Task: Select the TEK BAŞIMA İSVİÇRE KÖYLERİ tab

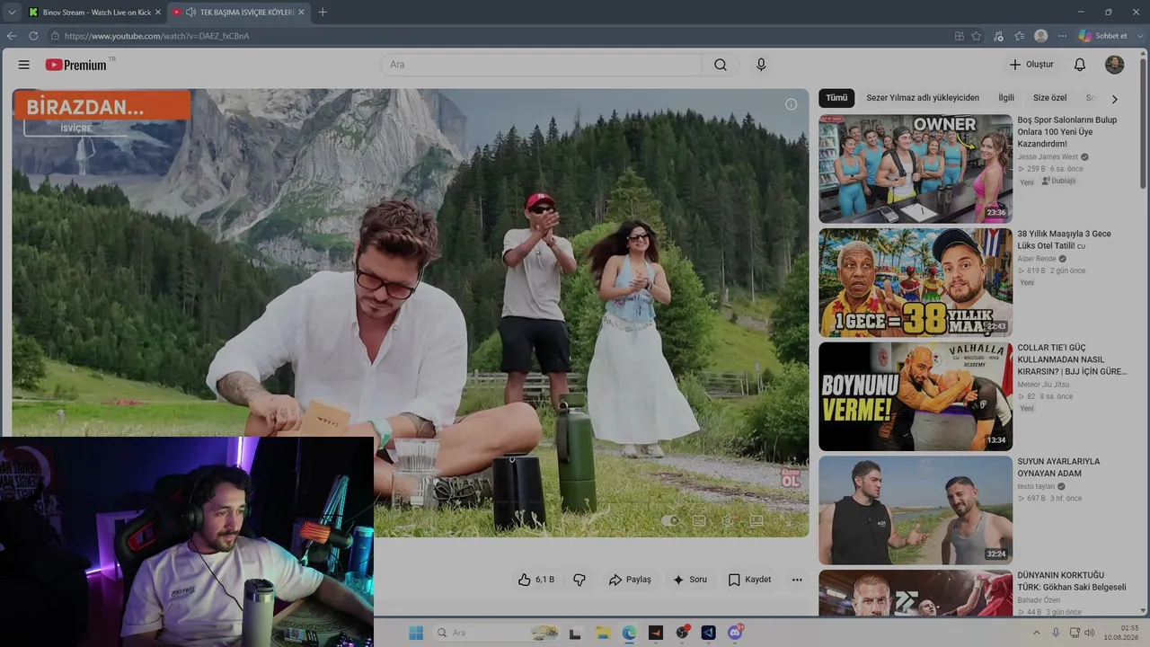Action: pyautogui.click(x=239, y=12)
